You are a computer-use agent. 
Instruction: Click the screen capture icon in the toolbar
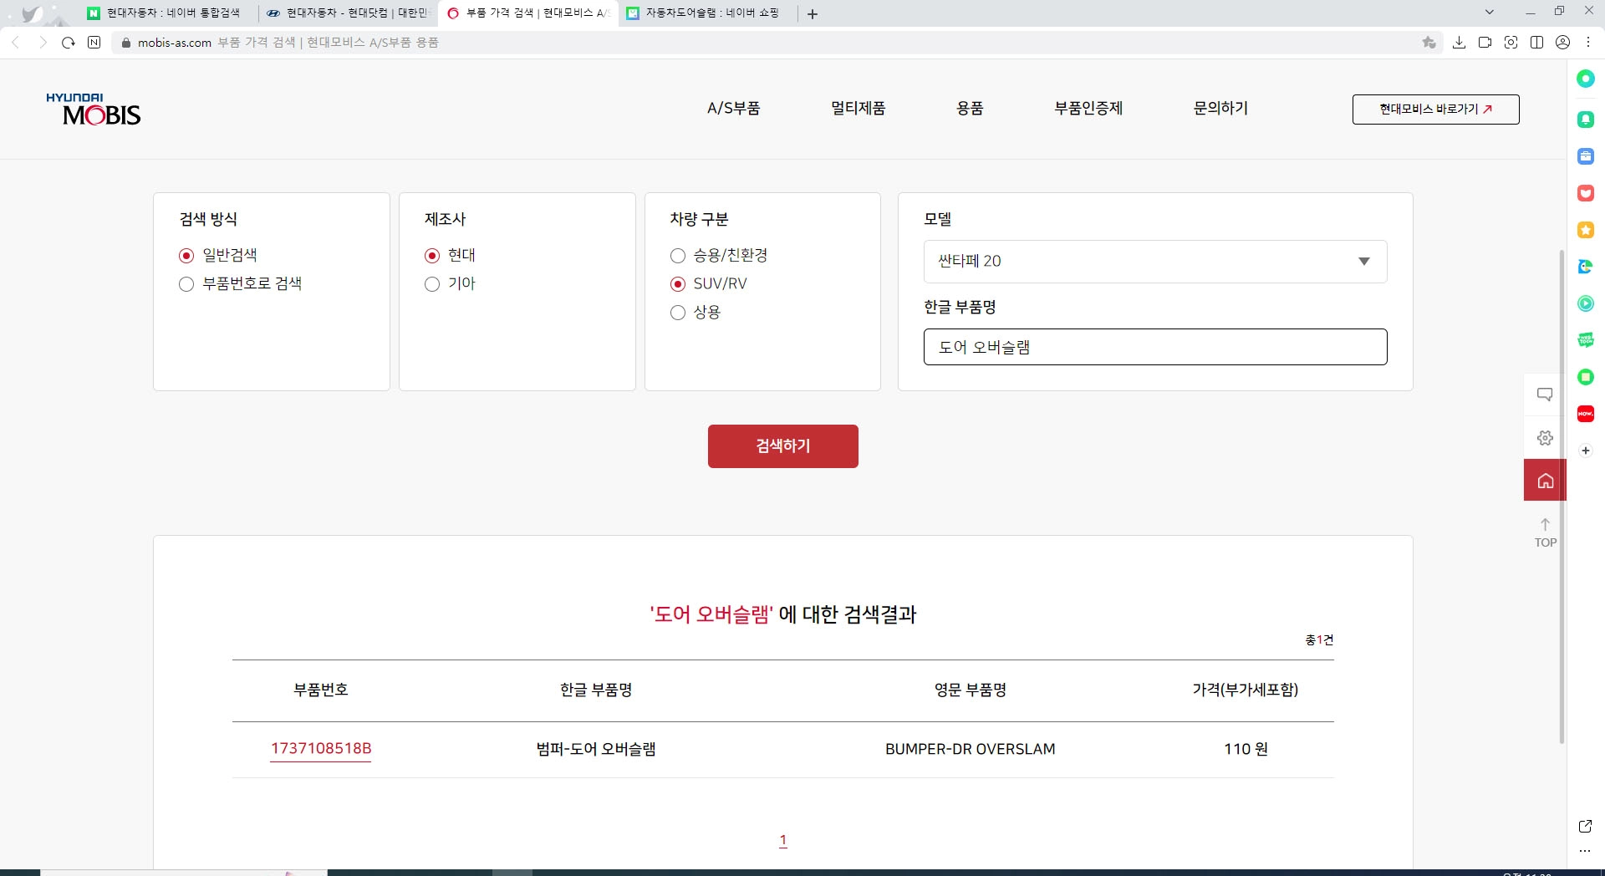point(1511,42)
